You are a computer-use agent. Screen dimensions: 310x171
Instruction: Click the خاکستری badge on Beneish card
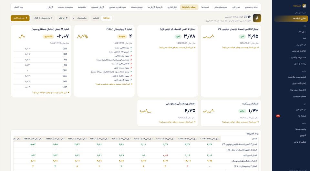pyautogui.click(x=48, y=37)
